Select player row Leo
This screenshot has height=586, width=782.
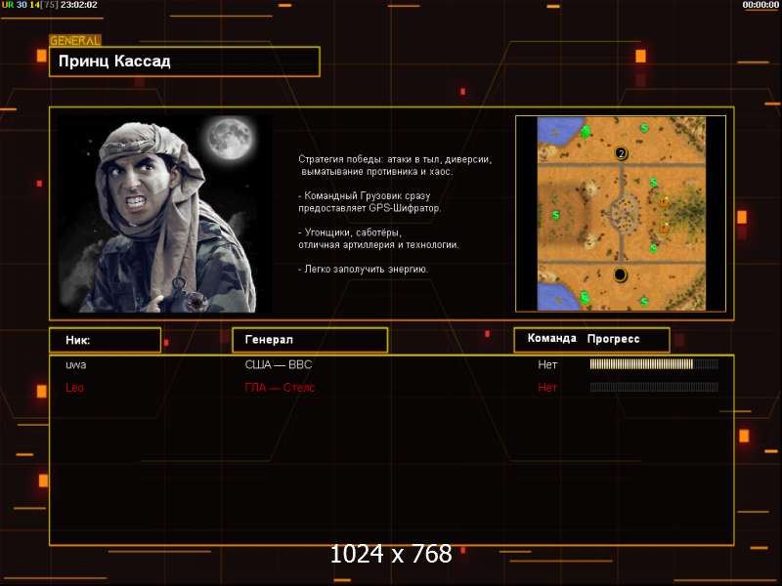(x=392, y=387)
